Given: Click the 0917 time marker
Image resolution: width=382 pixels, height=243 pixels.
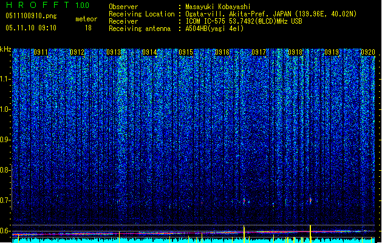Looking at the screenshot, I should pos(259,52).
